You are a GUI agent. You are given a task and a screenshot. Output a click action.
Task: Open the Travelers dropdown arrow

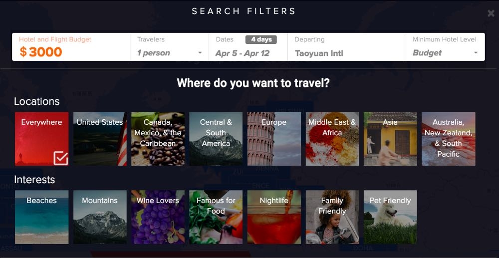(200, 53)
